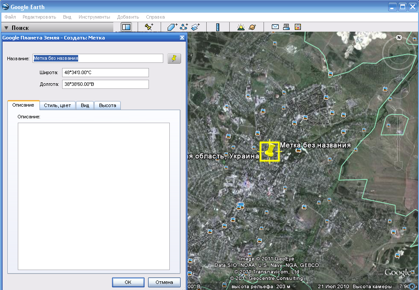The width and height of the screenshot is (419, 290).
Task: Select the Add Path tool
Action: click(x=184, y=27)
